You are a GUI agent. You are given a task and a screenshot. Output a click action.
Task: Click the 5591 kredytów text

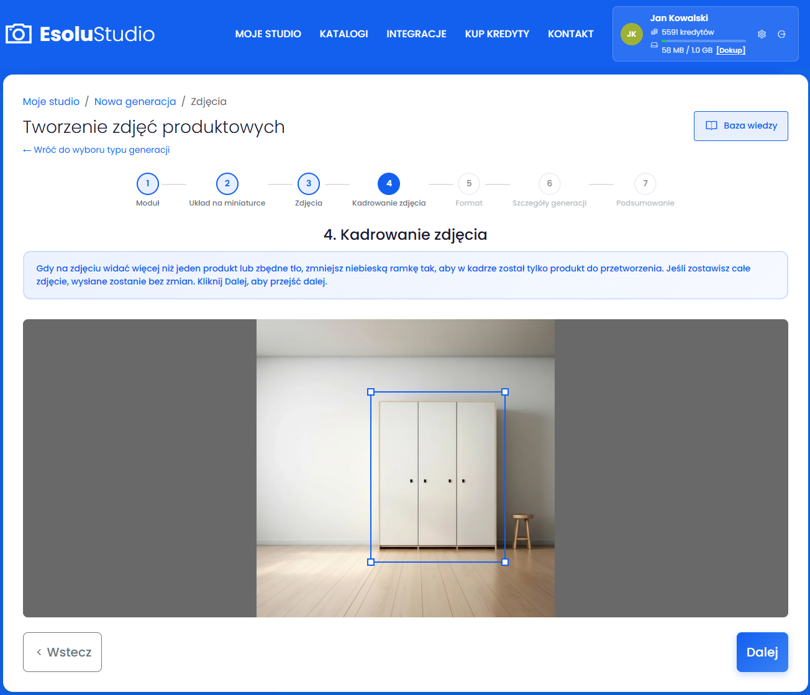point(688,32)
